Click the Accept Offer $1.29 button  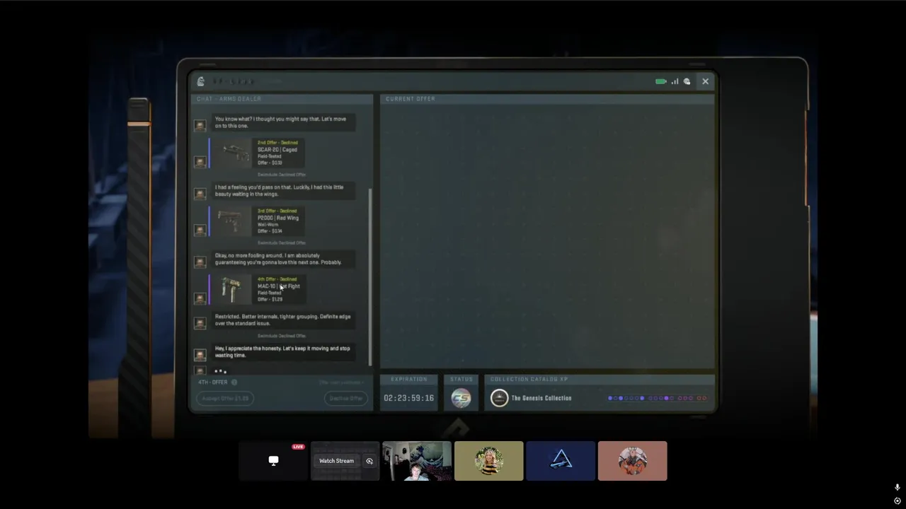click(x=226, y=398)
